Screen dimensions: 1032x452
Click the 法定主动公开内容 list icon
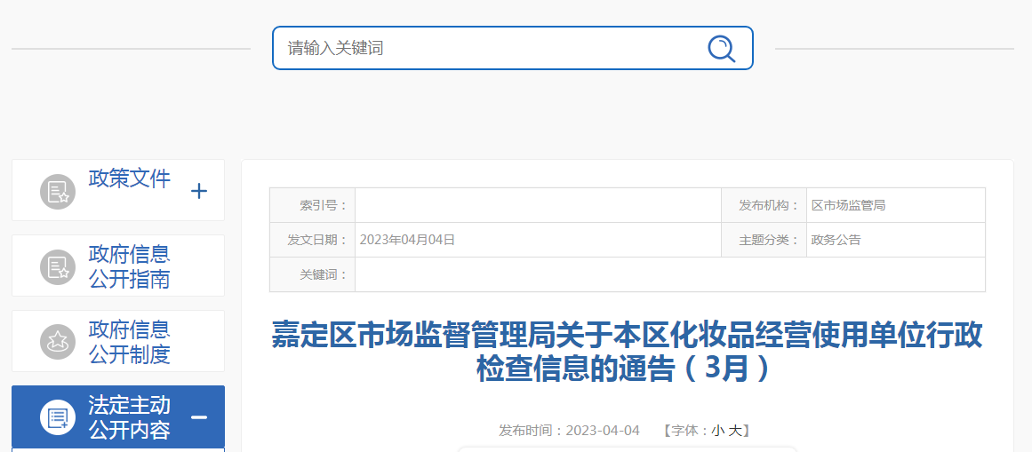click(x=58, y=417)
